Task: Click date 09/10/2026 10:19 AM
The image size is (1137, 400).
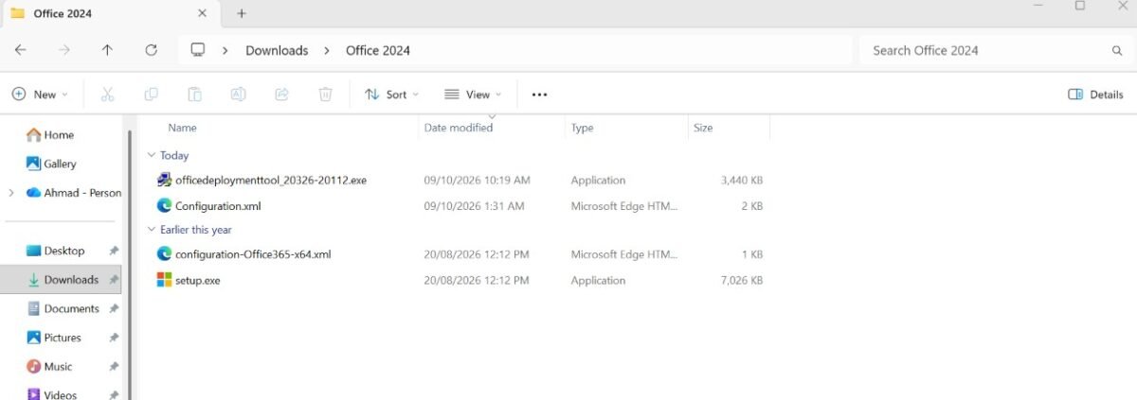Action: 477,180
